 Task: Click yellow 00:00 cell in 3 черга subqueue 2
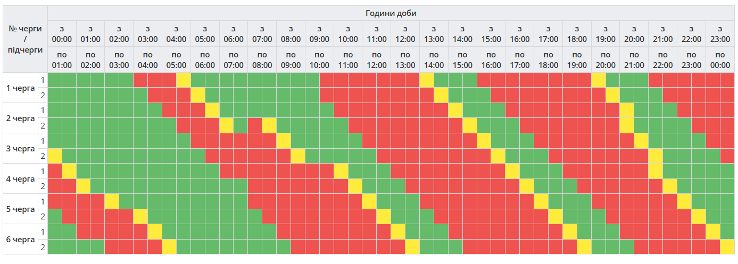(55, 156)
